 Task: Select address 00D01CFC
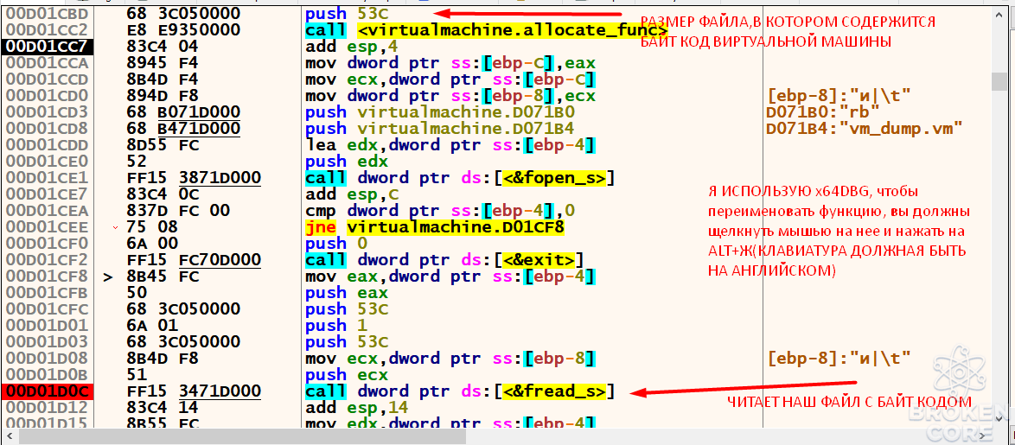pyautogui.click(x=48, y=309)
